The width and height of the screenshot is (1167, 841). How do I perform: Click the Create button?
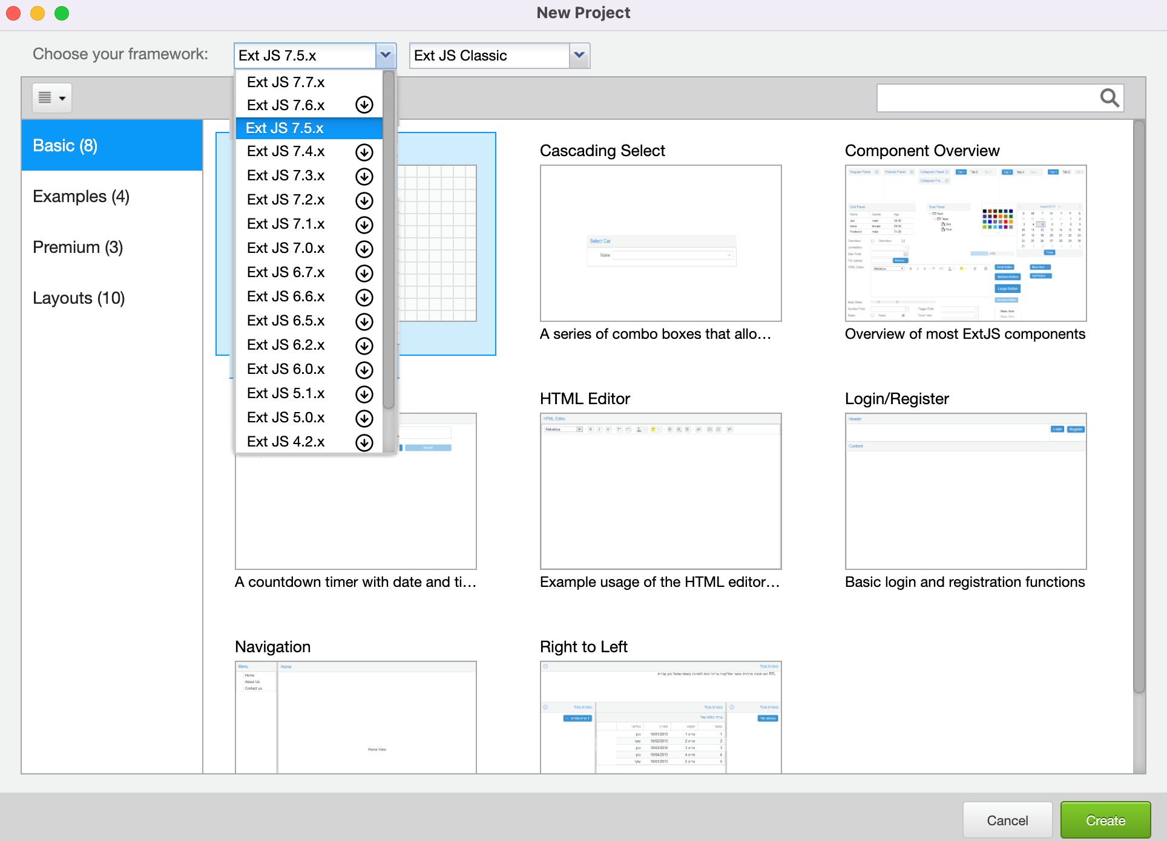[x=1105, y=820]
